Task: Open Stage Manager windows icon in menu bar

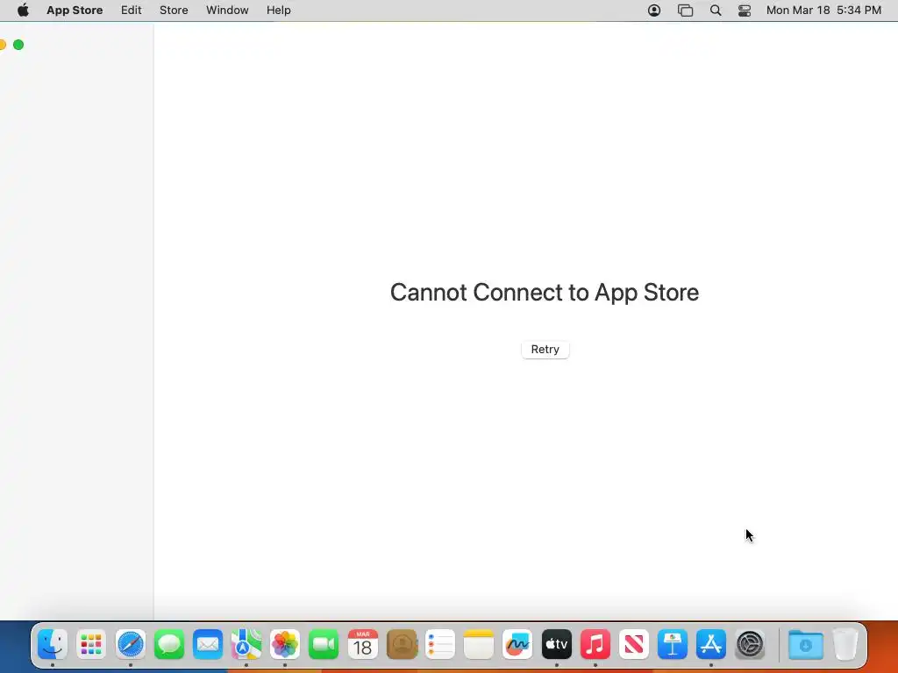Action: (x=685, y=11)
